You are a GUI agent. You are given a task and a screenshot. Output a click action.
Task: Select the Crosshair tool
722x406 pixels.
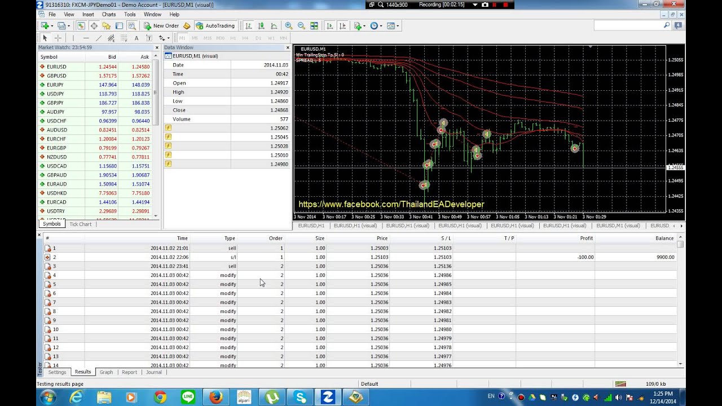point(58,38)
